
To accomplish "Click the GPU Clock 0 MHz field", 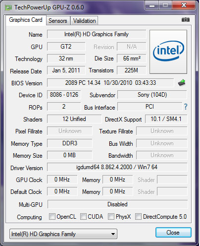I will 62,180.
